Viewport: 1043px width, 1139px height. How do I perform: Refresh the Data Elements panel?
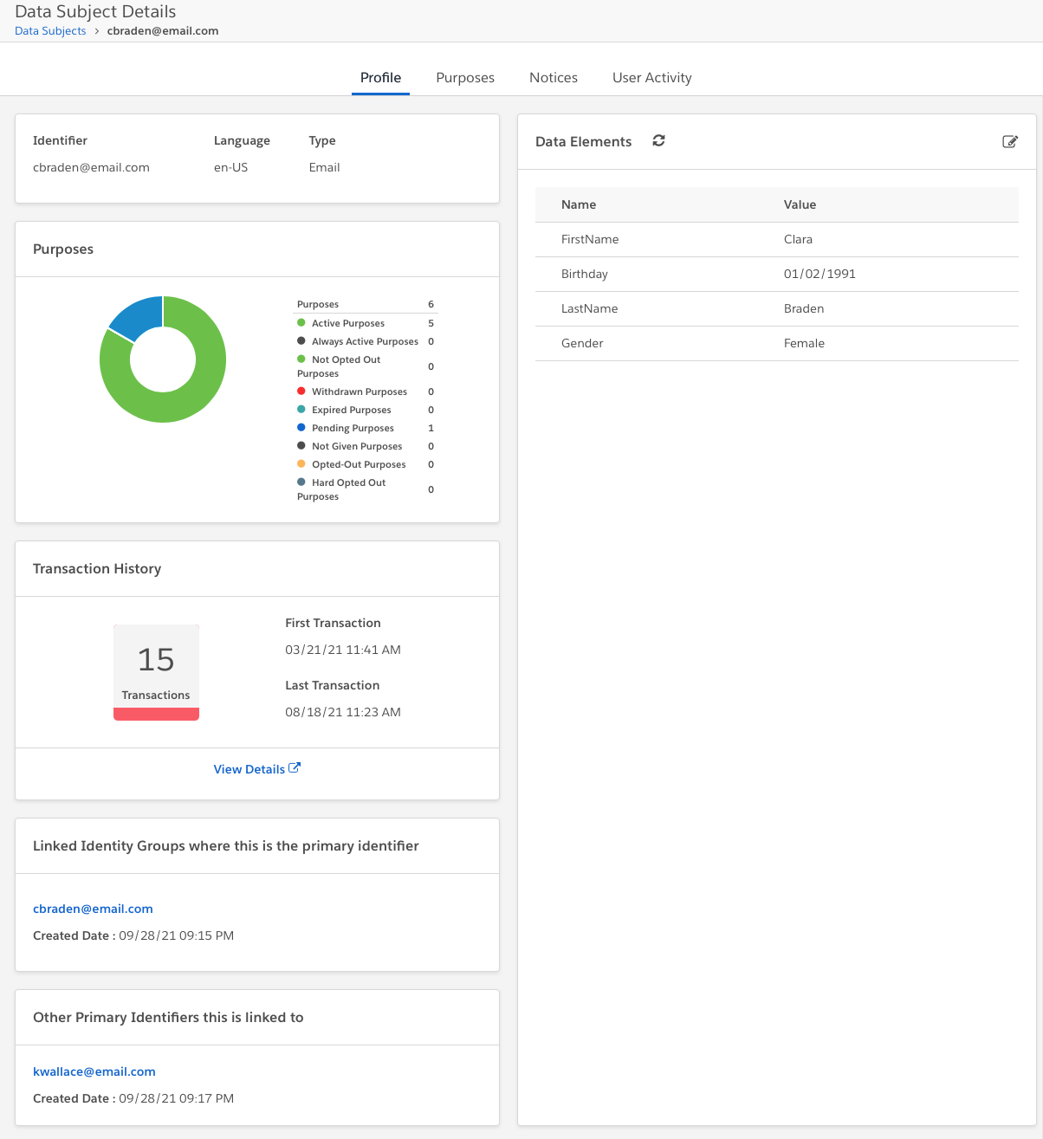(x=658, y=140)
